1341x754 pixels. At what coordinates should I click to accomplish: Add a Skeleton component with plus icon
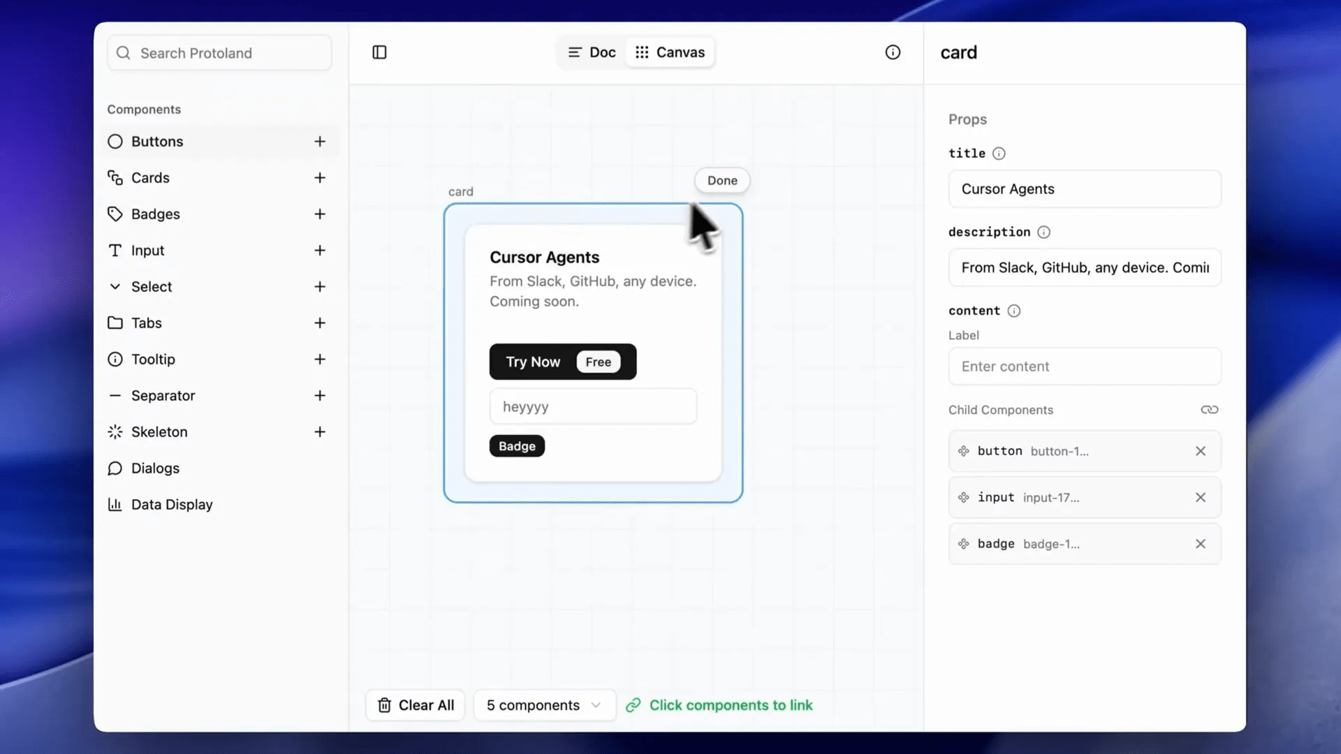click(x=320, y=432)
